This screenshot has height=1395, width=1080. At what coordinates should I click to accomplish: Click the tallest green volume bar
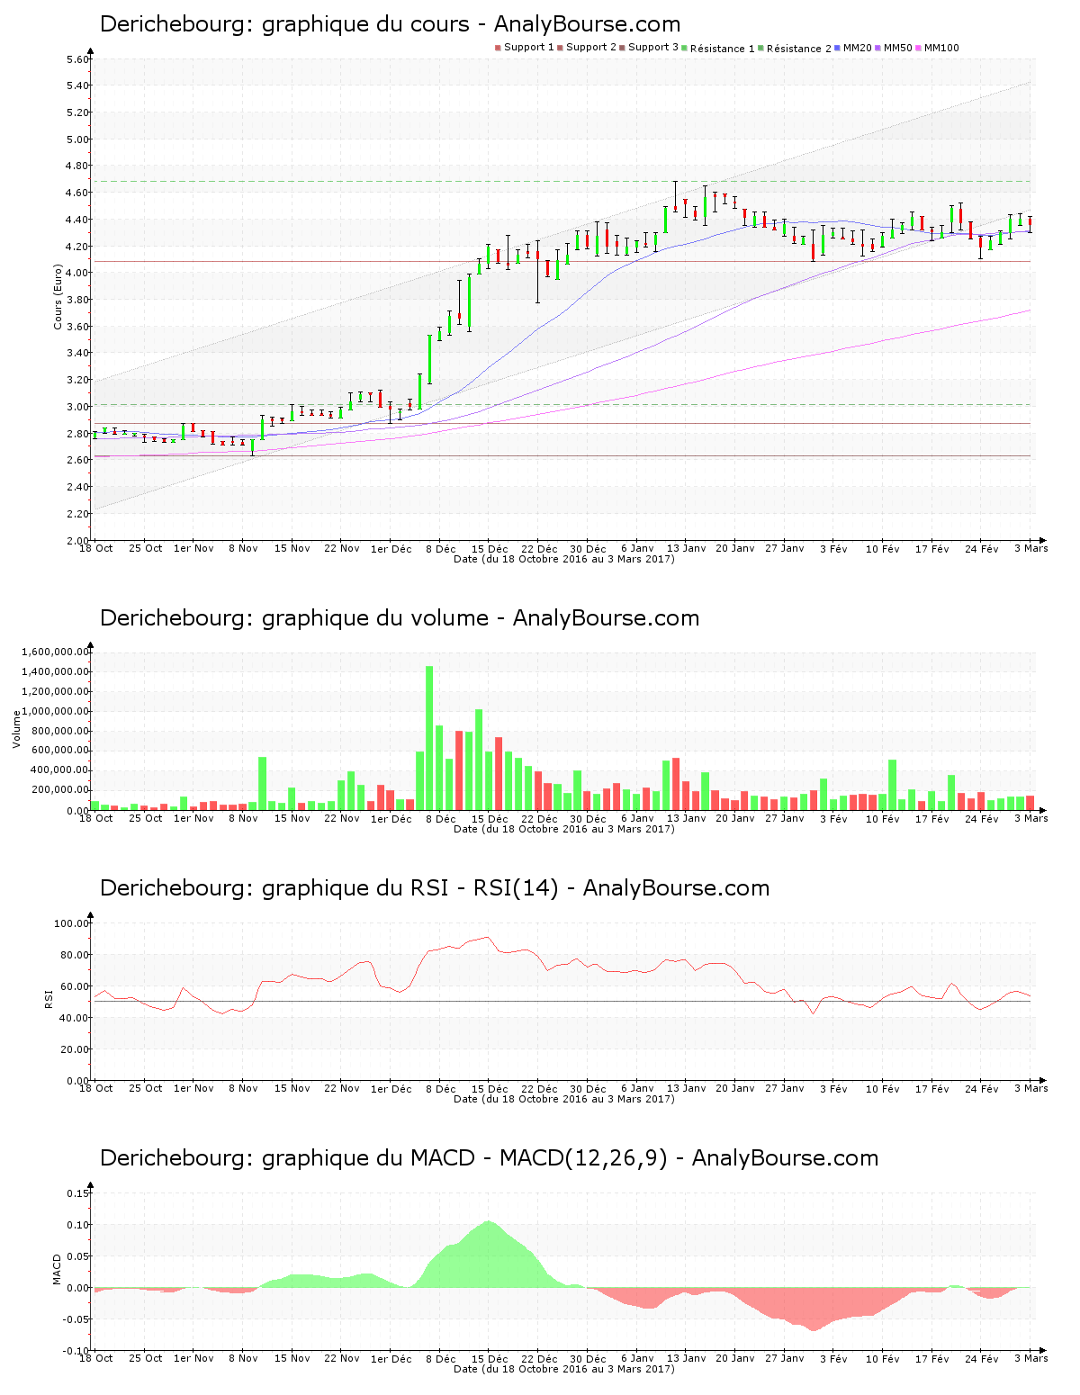429,738
